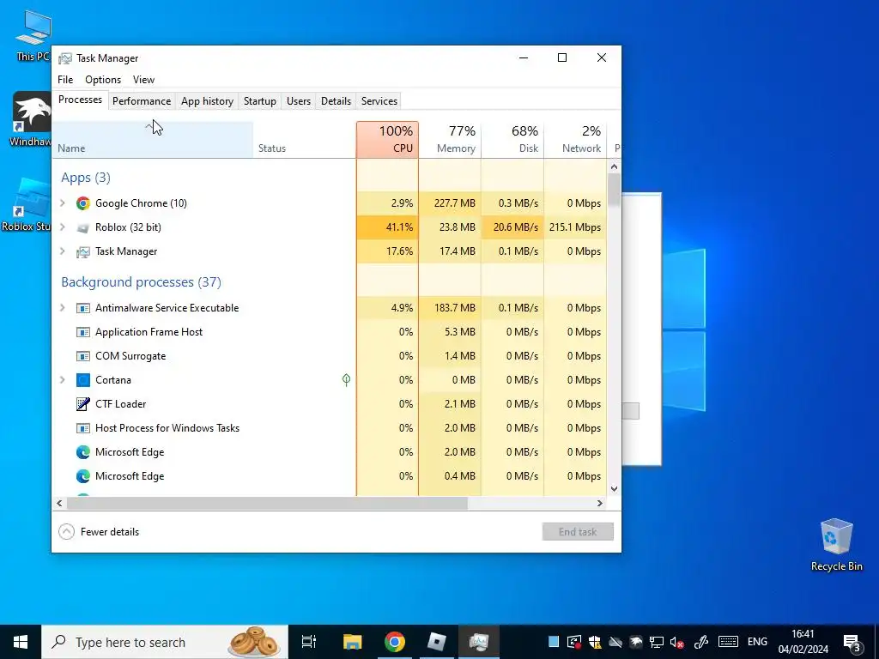Click horizontal scrollbar right arrow
The image size is (879, 659).
pyautogui.click(x=600, y=503)
